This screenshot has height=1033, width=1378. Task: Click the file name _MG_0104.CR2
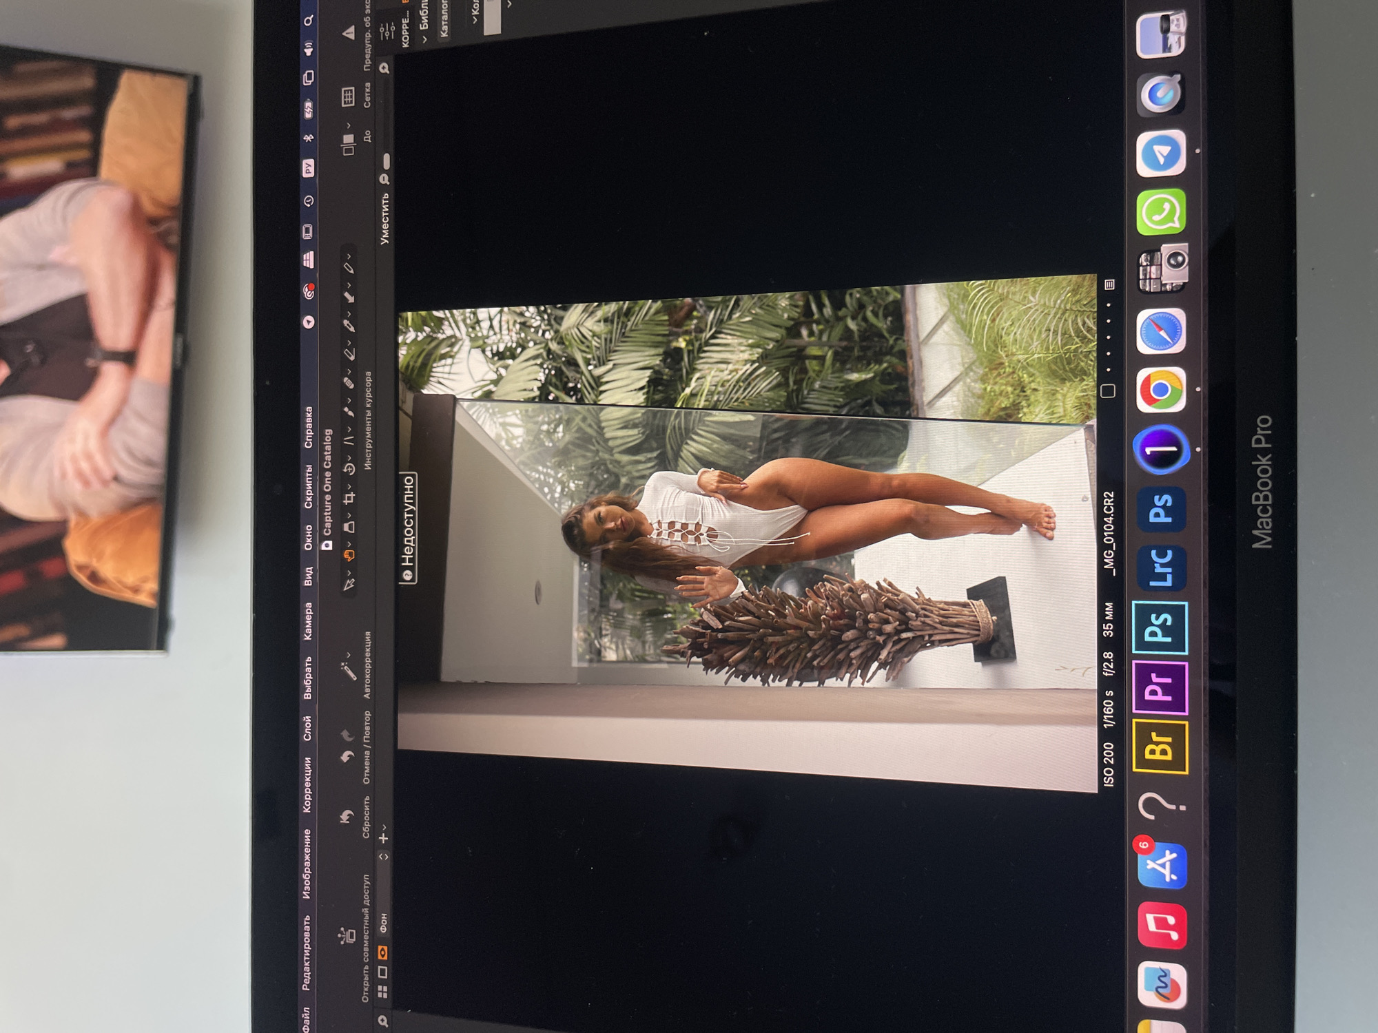click(x=1109, y=534)
